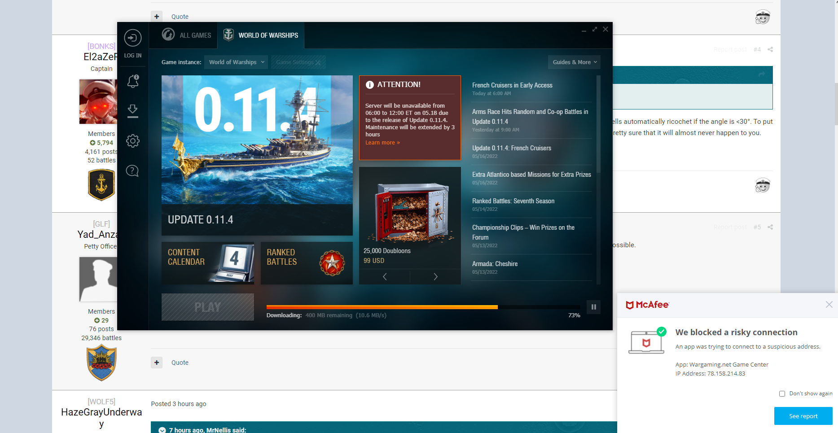
Task: Switch to the All Games tab
Action: coord(187,35)
